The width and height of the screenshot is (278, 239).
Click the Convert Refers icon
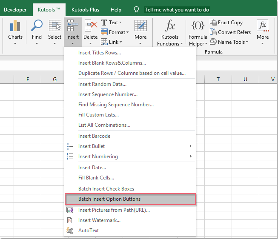point(213,32)
